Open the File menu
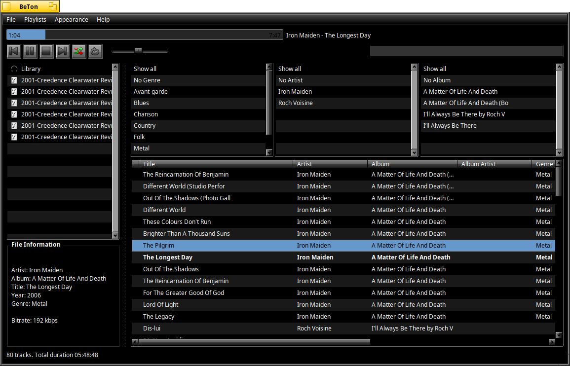Image resolution: width=570 pixels, height=366 pixels. pyautogui.click(x=11, y=20)
